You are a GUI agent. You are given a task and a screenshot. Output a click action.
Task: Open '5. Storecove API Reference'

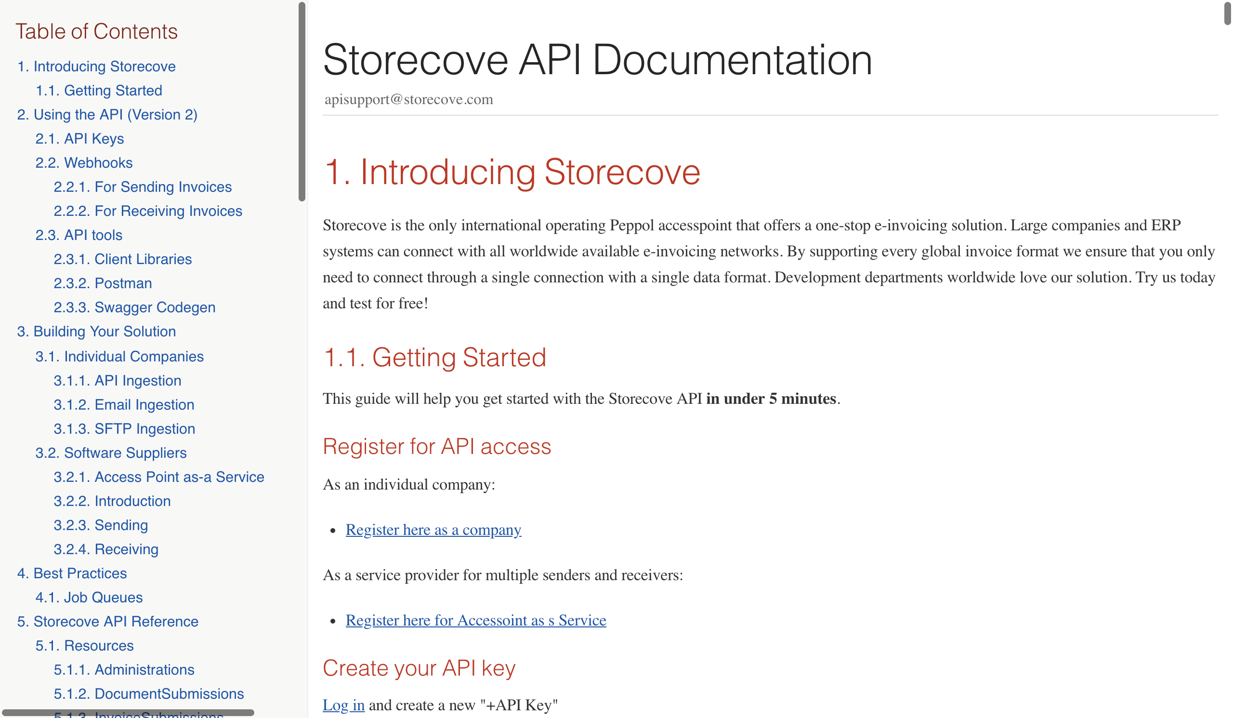pos(107,622)
